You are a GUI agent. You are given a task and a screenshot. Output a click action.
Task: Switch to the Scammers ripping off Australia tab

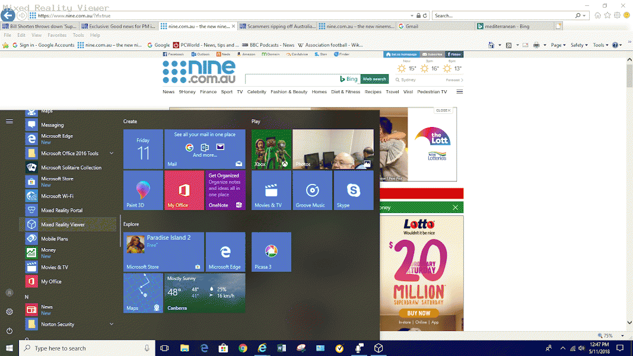277,26
